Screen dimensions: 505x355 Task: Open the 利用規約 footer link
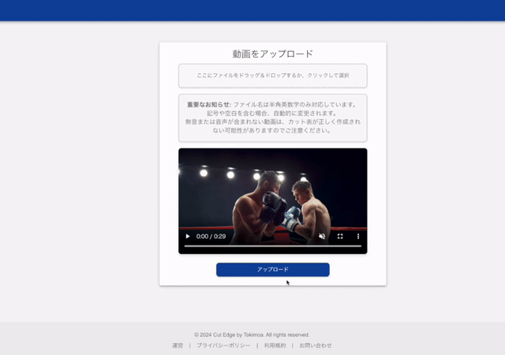tap(275, 346)
